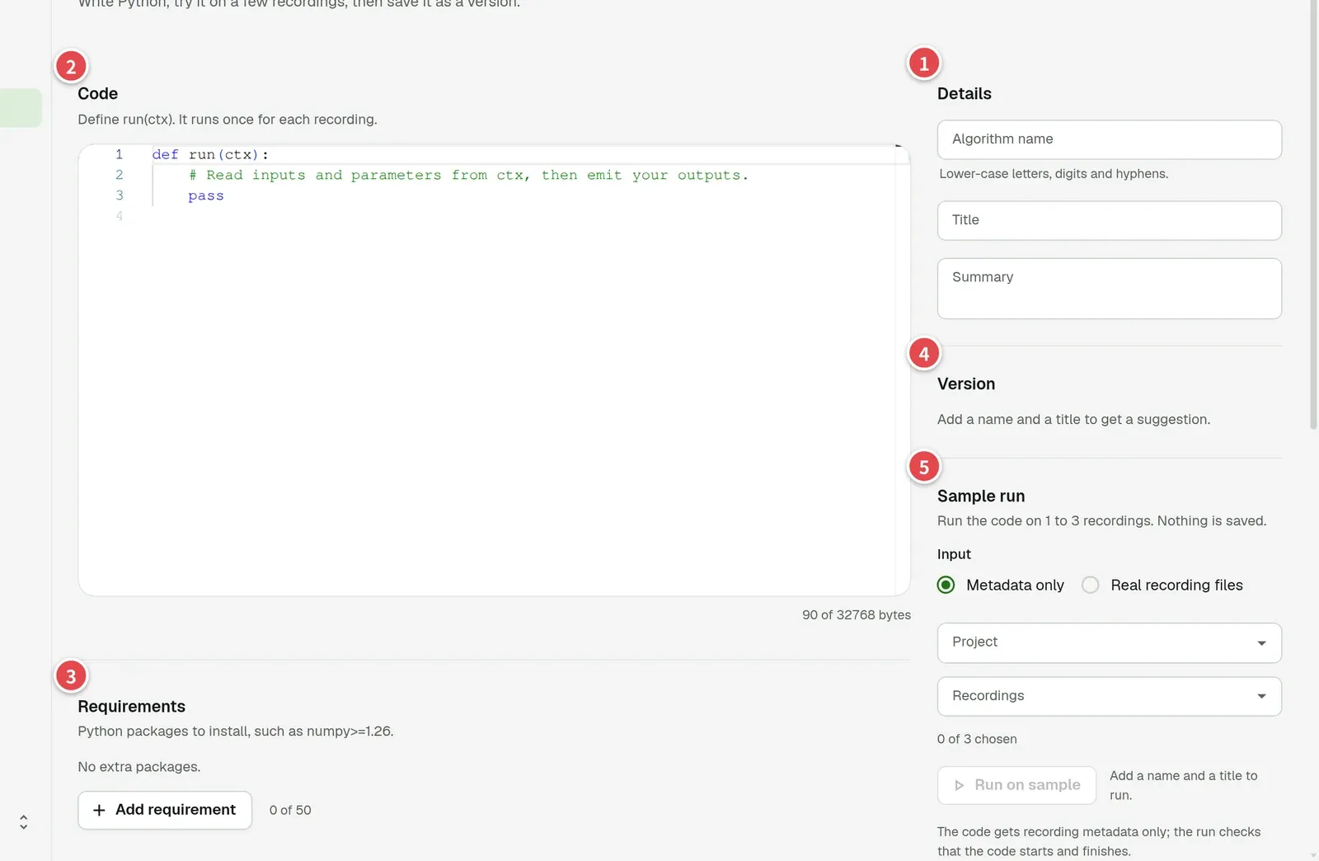The height and width of the screenshot is (861, 1319).
Task: Click the comment line 'Read inputs and parameters'
Action: click(x=468, y=175)
